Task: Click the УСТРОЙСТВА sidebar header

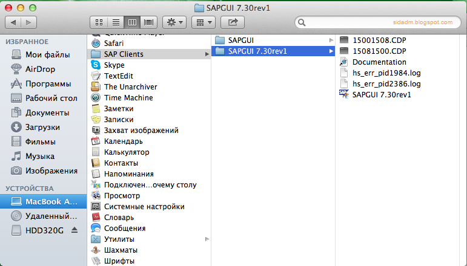Action: pyautogui.click(x=30, y=189)
